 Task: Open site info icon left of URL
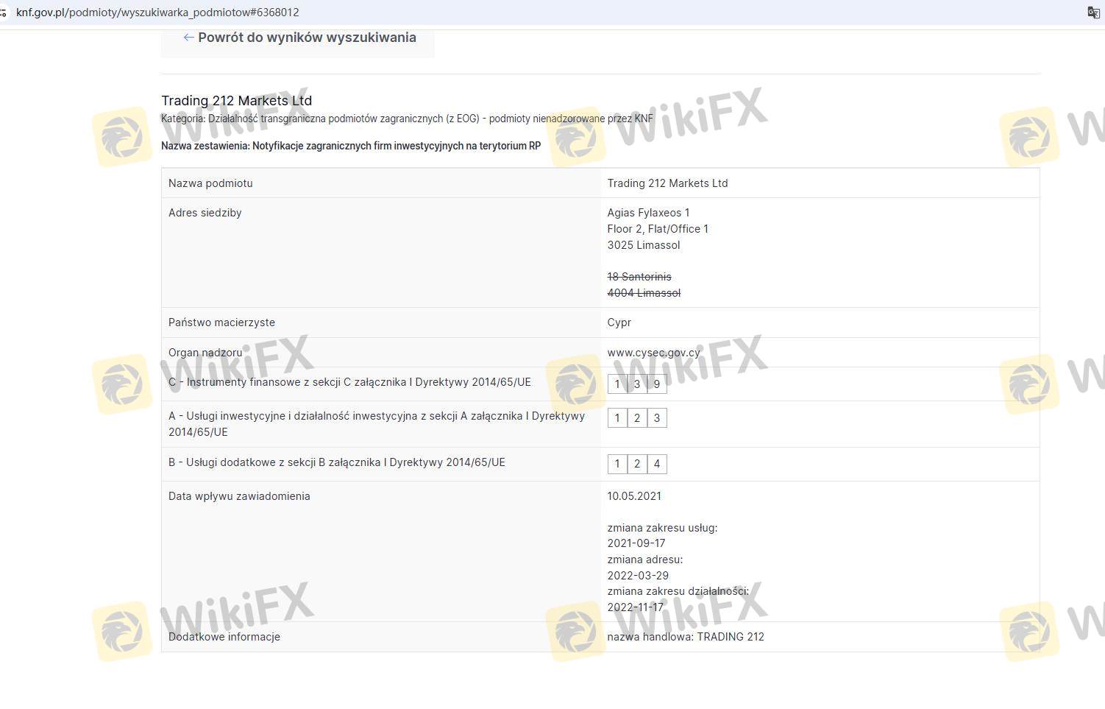4,13
